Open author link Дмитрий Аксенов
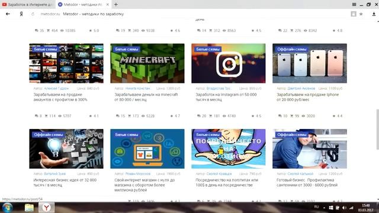The height and width of the screenshot is (213, 379). (x=301, y=88)
